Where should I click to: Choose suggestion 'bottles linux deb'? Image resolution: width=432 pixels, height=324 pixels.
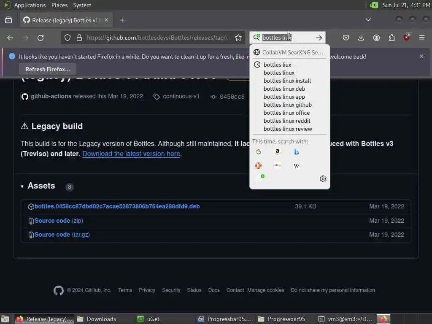click(289, 89)
